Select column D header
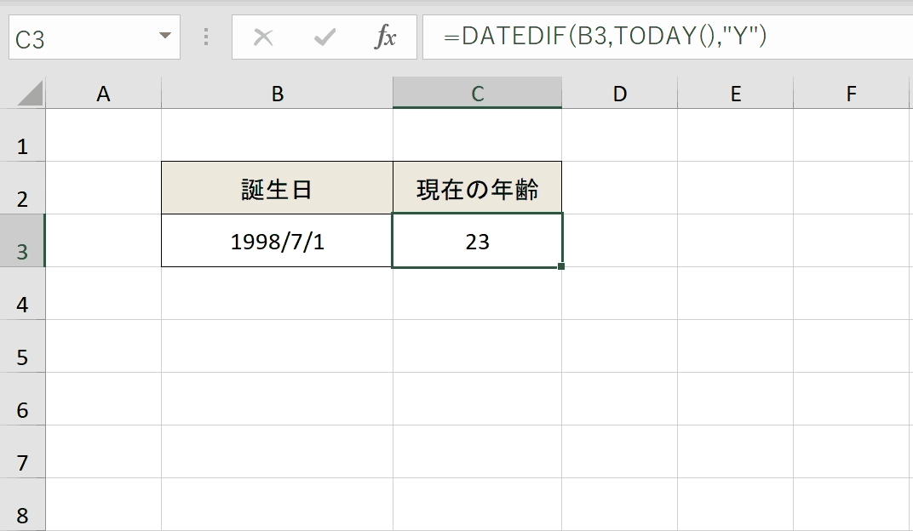The image size is (913, 531). click(619, 93)
